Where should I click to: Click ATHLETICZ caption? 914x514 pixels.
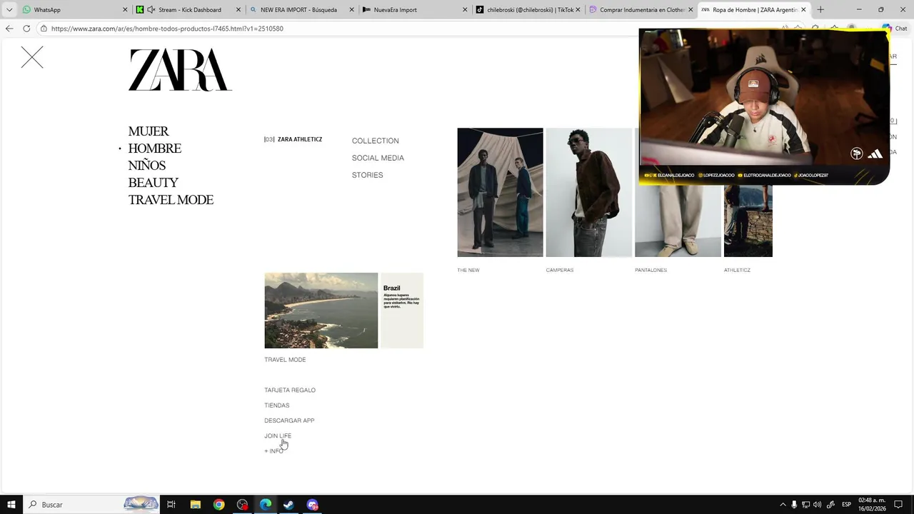tap(737, 270)
